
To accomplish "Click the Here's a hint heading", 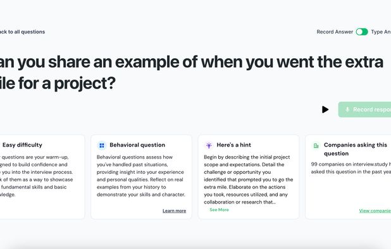I will [234, 145].
